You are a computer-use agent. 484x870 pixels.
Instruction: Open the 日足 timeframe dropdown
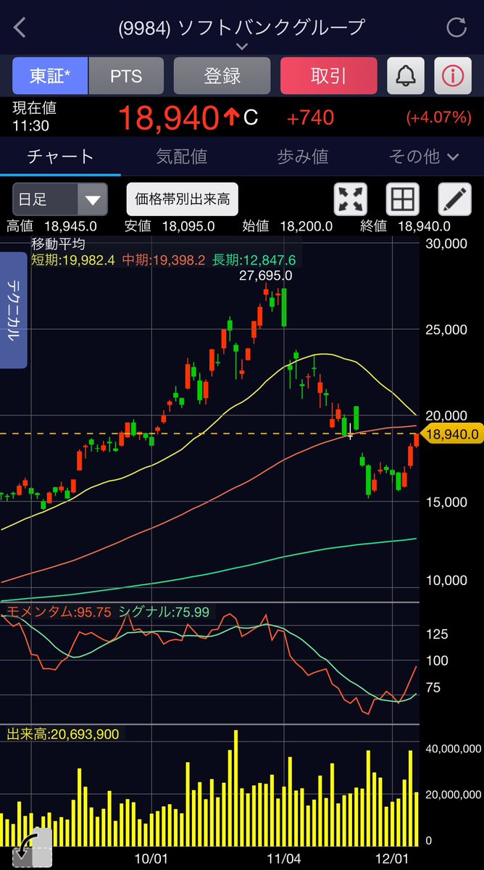[60, 199]
